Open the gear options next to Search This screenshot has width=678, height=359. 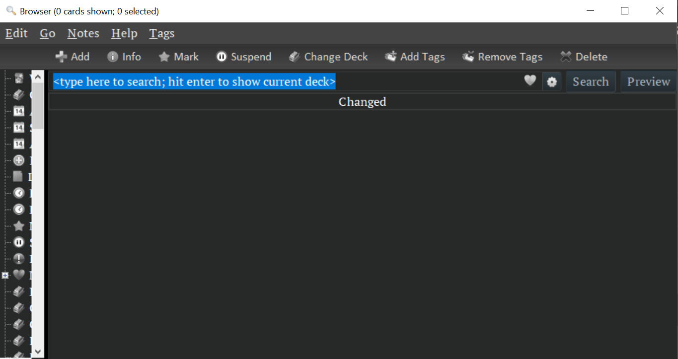click(552, 82)
